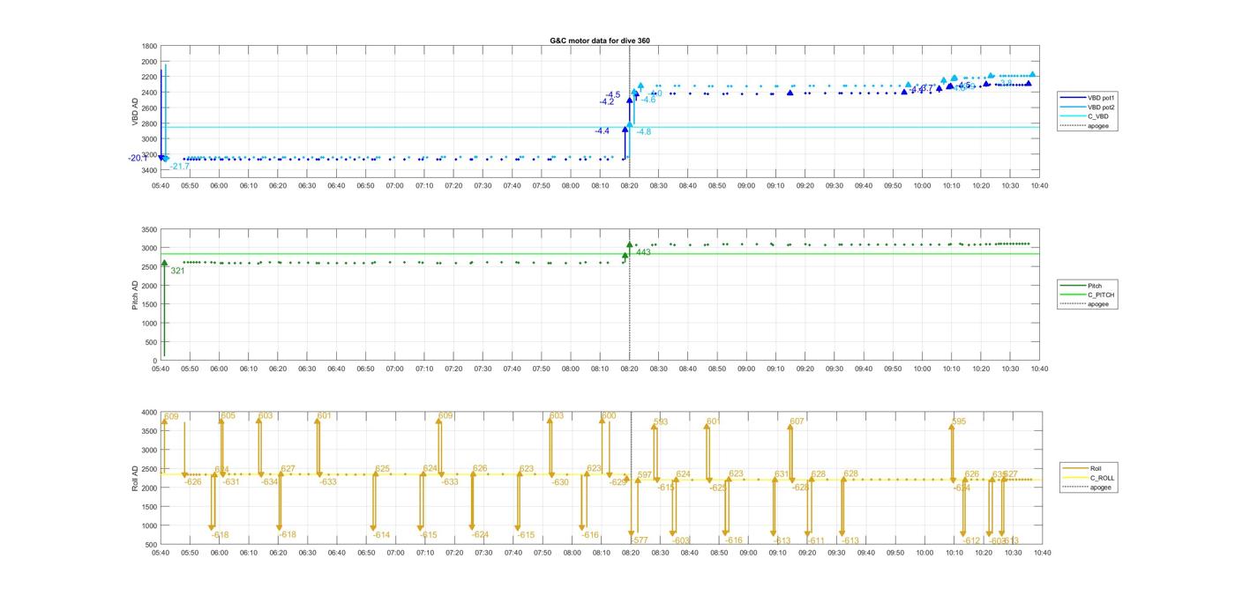Viewport: 1235px width, 611px height.
Task: Click the "321" pitch data label
Action: 177,272
